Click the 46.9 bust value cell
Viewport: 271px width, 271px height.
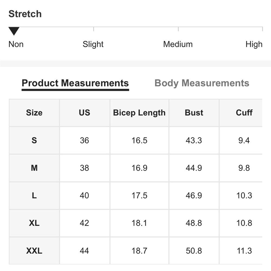coord(194,195)
